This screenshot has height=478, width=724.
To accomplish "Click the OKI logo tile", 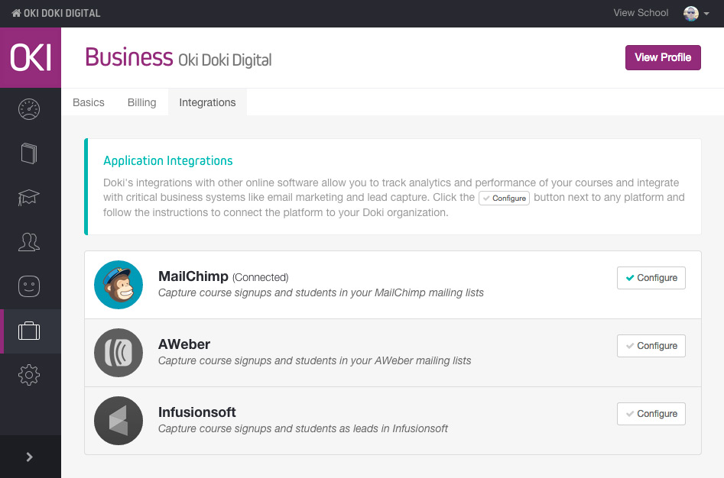I will pyautogui.click(x=31, y=57).
